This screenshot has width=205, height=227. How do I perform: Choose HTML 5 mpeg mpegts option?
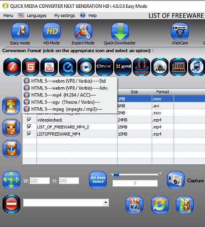[x=70, y=109]
